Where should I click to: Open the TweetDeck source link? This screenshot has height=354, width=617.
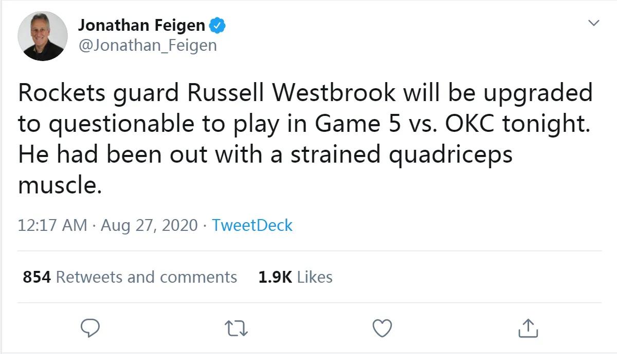coord(252,225)
